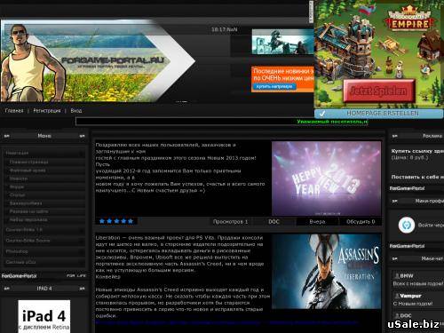
Task: Click the round uID login icon in Мини-профиль
Action: [407, 225]
